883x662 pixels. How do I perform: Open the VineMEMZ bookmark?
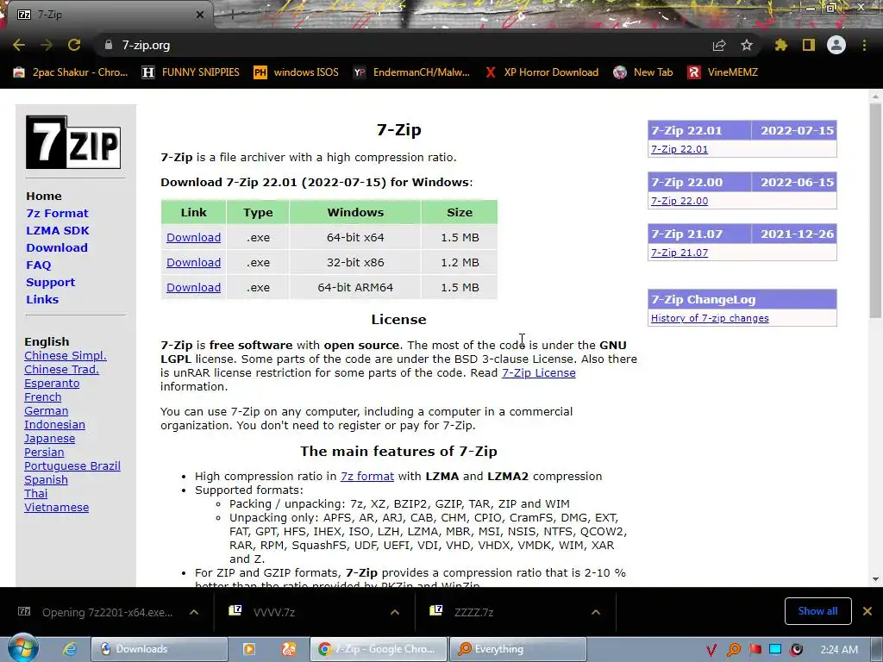point(723,72)
